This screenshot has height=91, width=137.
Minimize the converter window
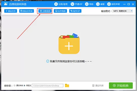pyautogui.click(x=124, y=4)
